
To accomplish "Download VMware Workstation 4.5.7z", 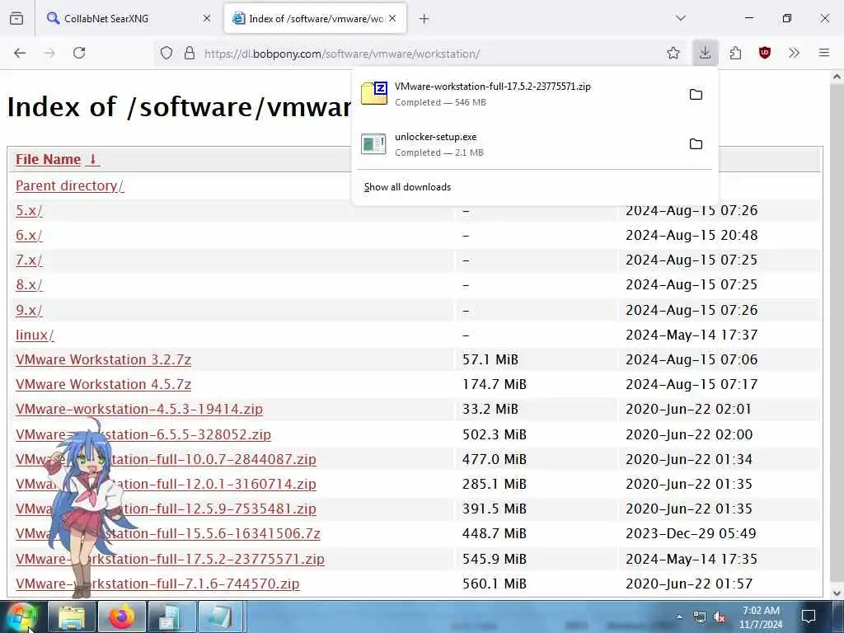I will click(103, 384).
